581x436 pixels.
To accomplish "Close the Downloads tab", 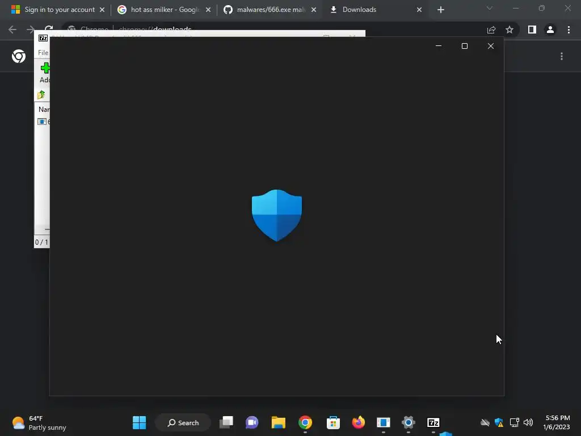I will pos(419,10).
